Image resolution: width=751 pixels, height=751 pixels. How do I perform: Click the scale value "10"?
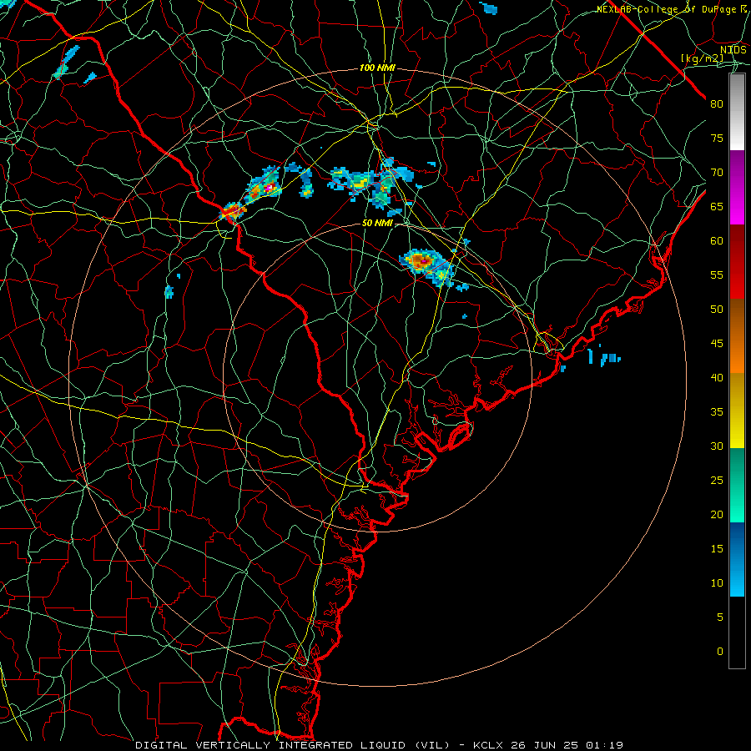pos(717,583)
